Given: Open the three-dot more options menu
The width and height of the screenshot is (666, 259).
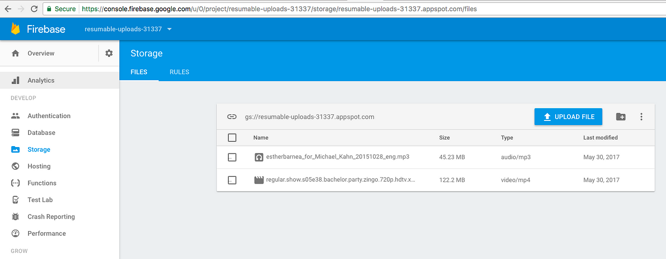Looking at the screenshot, I should tap(641, 117).
